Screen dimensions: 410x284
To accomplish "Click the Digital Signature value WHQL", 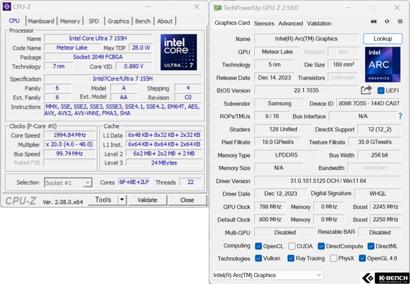I will pyautogui.click(x=378, y=193).
